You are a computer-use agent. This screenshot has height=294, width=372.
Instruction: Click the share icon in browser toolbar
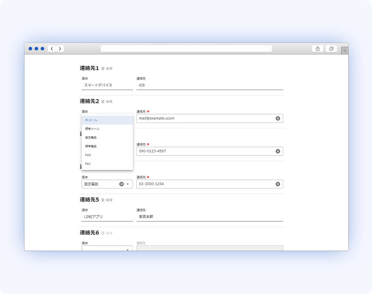[x=317, y=49]
